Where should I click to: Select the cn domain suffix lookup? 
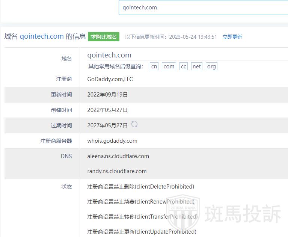pyautogui.click(x=154, y=66)
